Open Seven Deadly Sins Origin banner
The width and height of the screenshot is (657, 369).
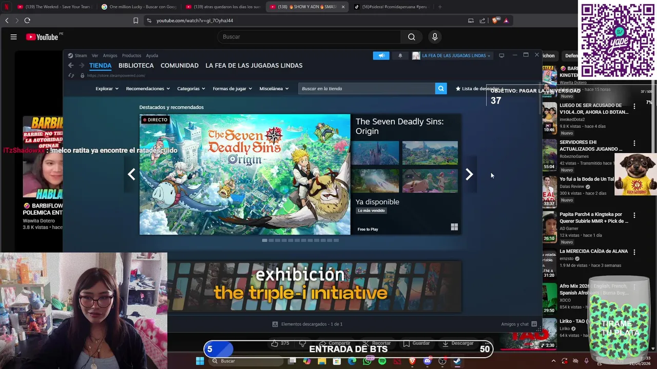pos(245,174)
